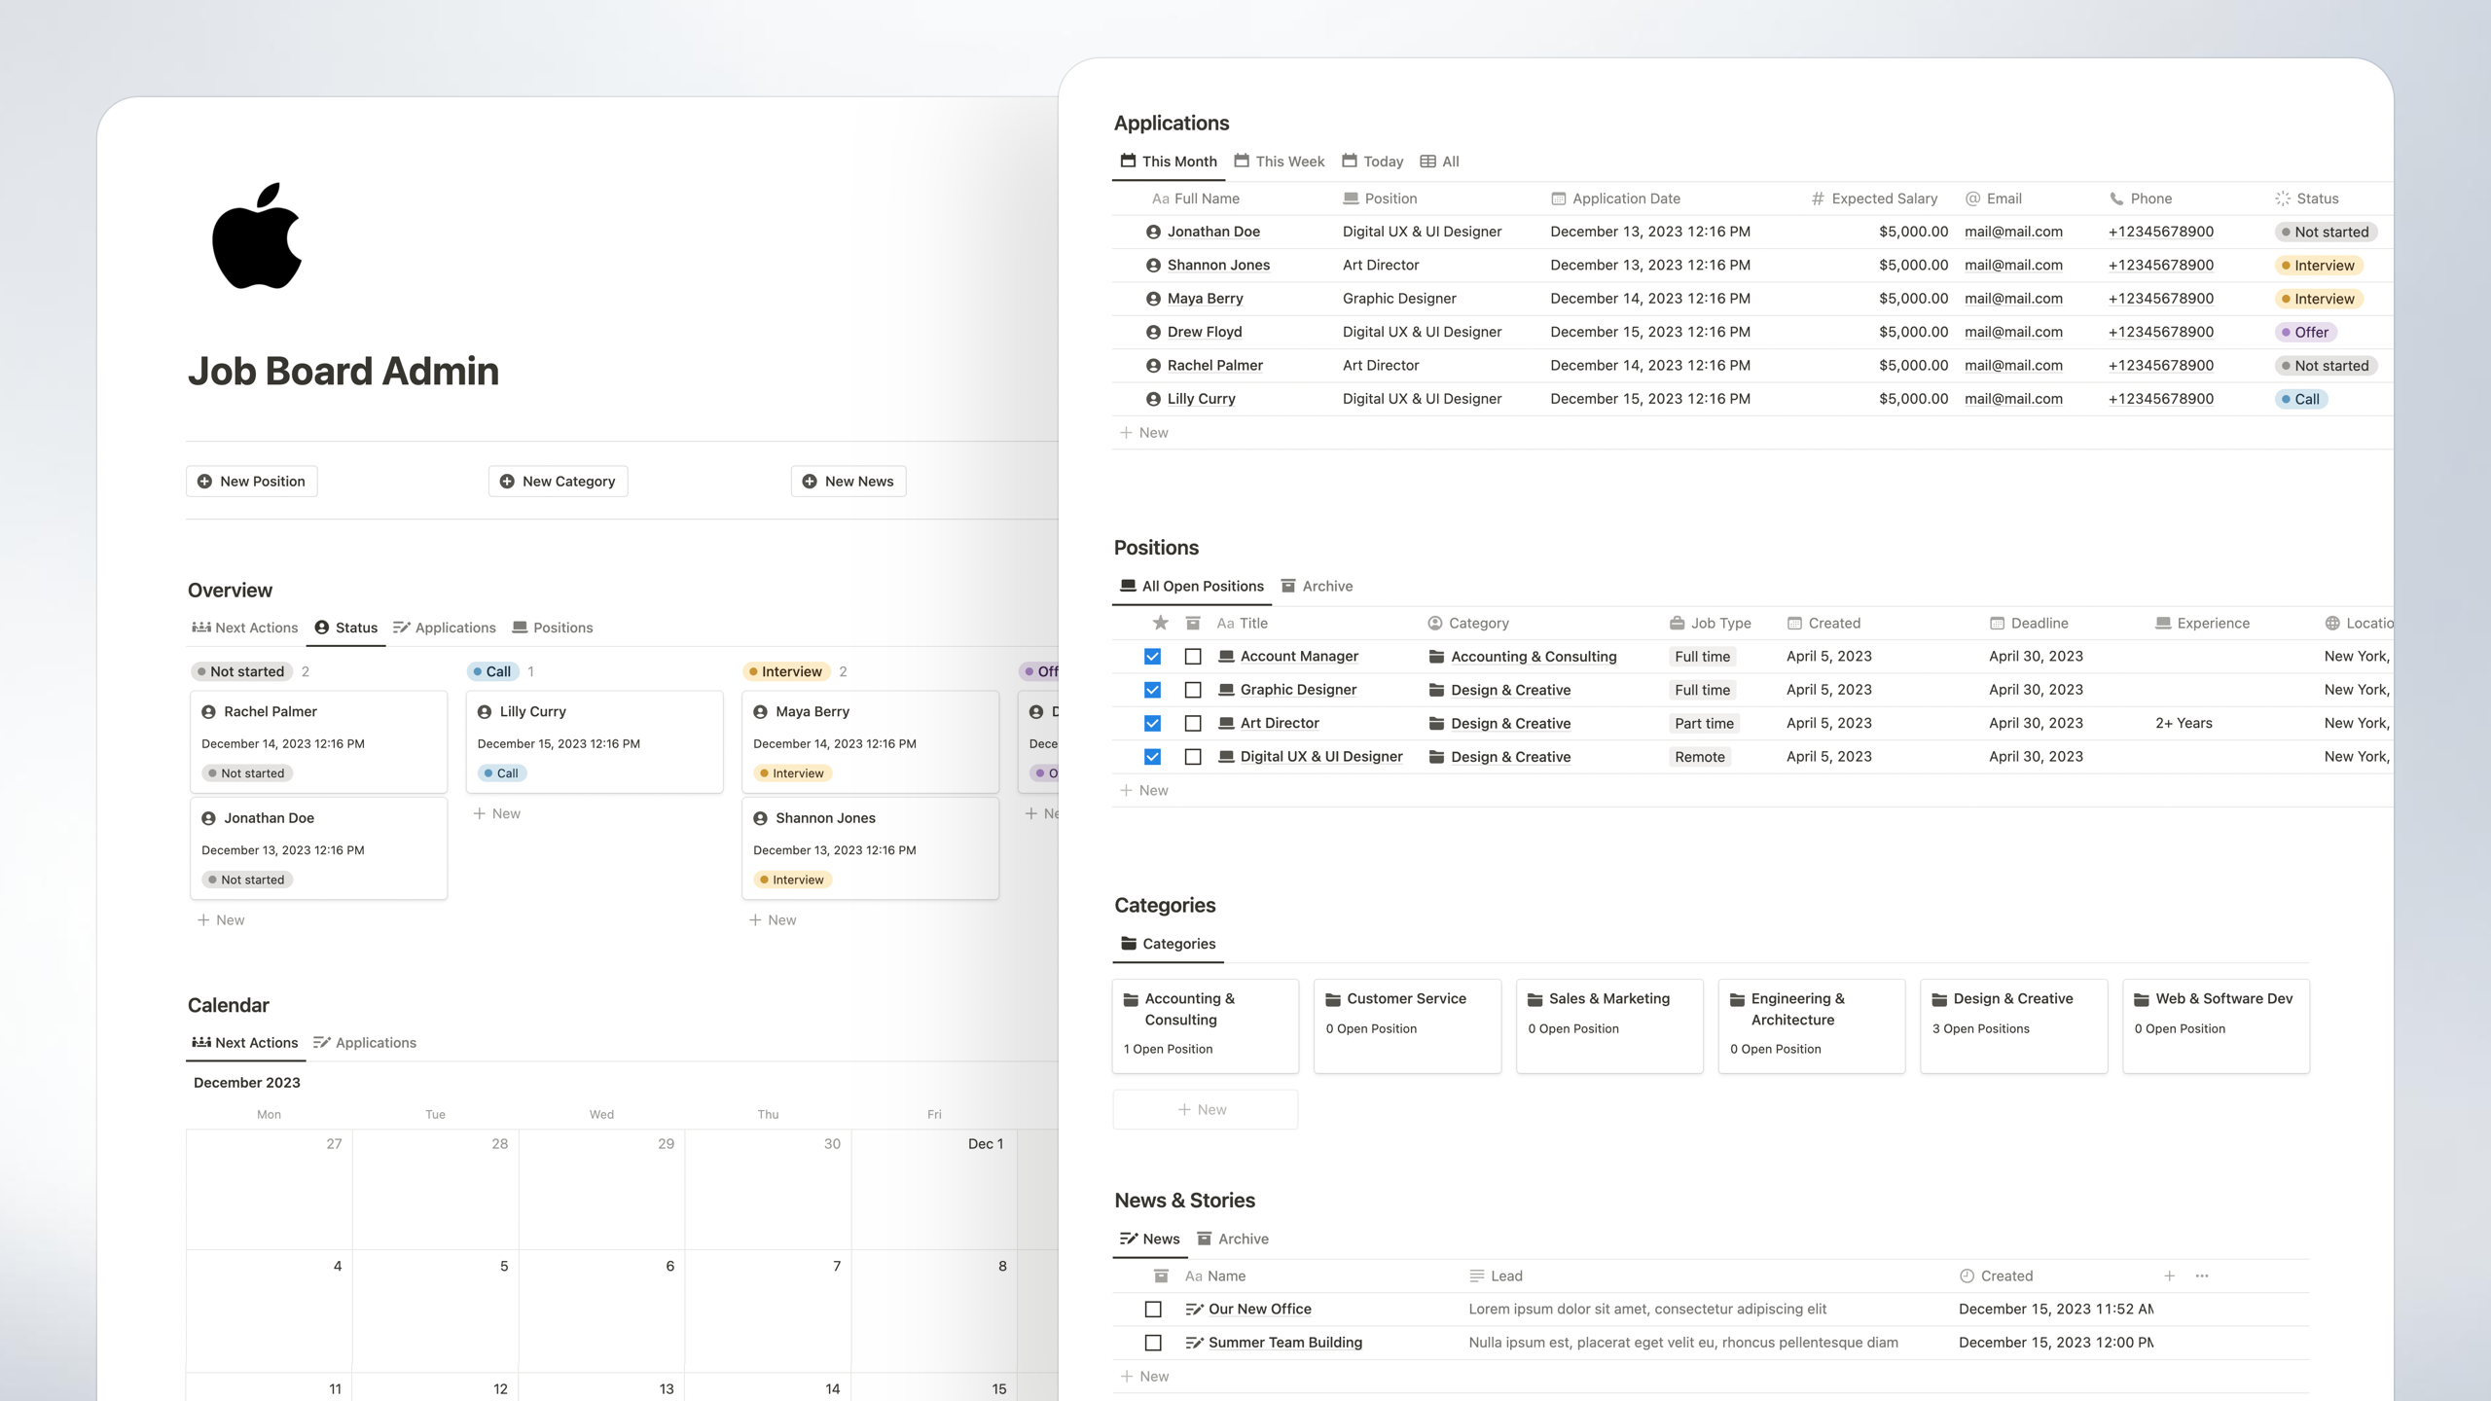Uncheck the Account Manager position checkbox
Image resolution: width=2491 pixels, height=1401 pixels.
(1154, 657)
